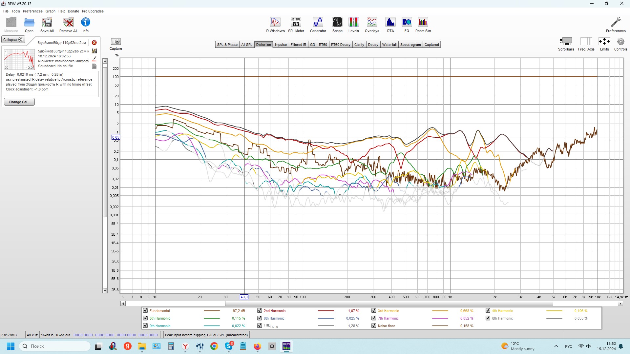Image resolution: width=630 pixels, height=354 pixels.
Task: Uncheck the 2nd Harmonic trace
Action: [x=260, y=311]
